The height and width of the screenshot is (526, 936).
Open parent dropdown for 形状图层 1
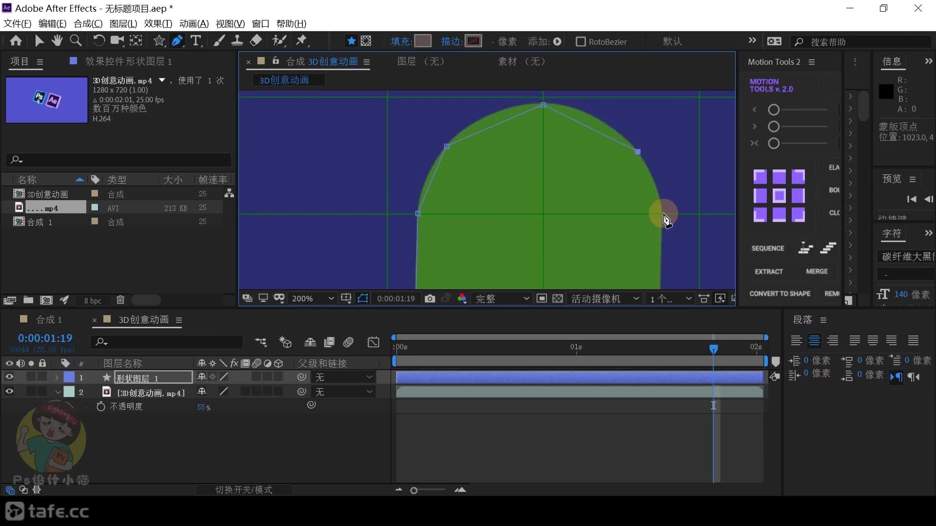344,377
